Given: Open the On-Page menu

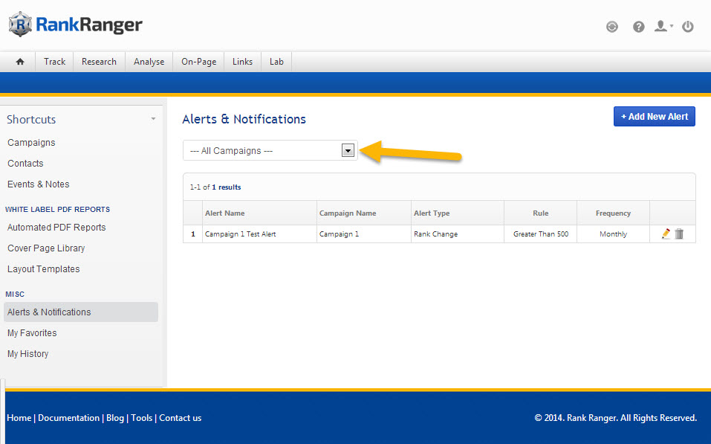Looking at the screenshot, I should [198, 62].
